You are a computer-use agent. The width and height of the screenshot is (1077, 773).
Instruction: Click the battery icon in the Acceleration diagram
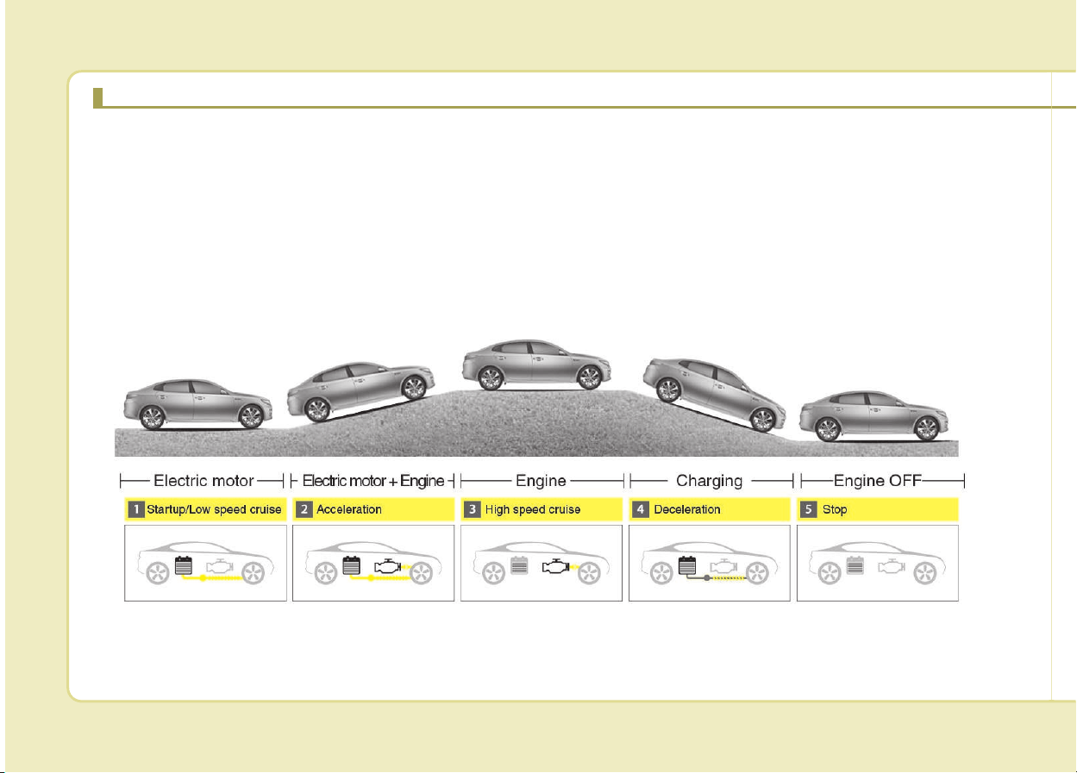point(352,566)
